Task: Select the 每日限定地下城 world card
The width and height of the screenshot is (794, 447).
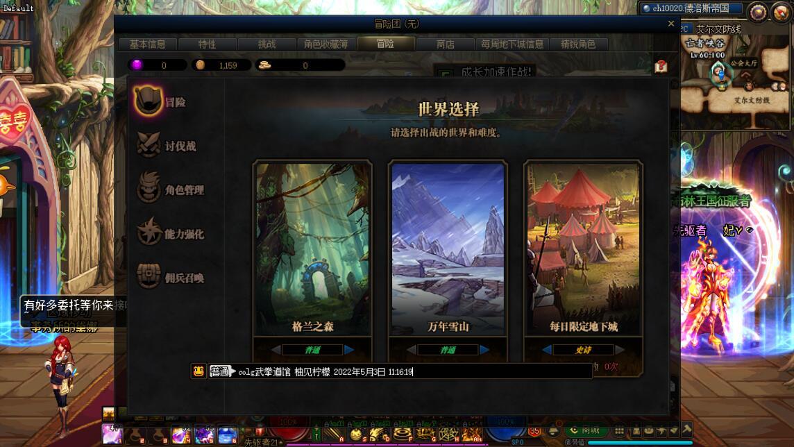Action: 583,248
